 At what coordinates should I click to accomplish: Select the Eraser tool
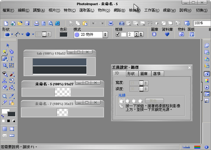click(5, 87)
